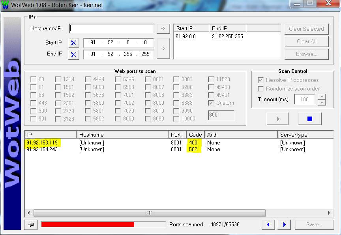Decrease the Timeout value with down arrow
The width and height of the screenshot is (341, 235).
(322, 102)
